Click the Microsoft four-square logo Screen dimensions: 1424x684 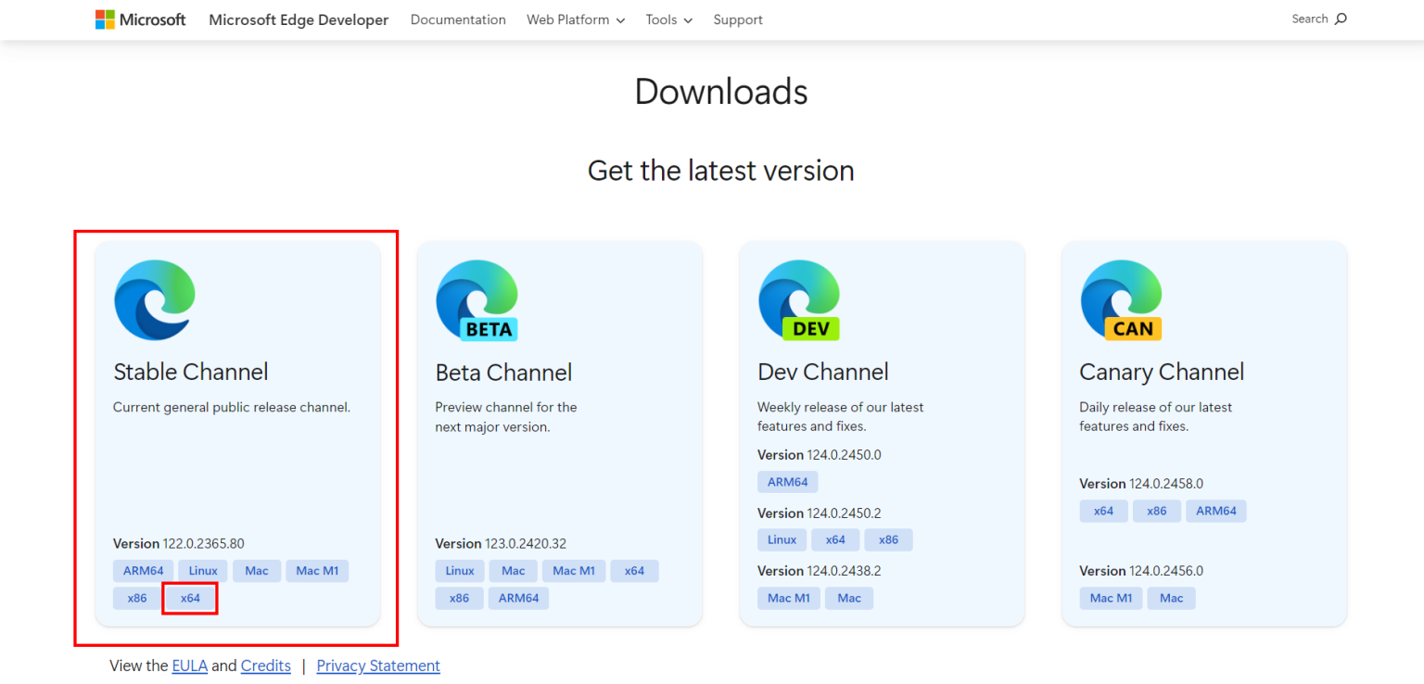105,19
